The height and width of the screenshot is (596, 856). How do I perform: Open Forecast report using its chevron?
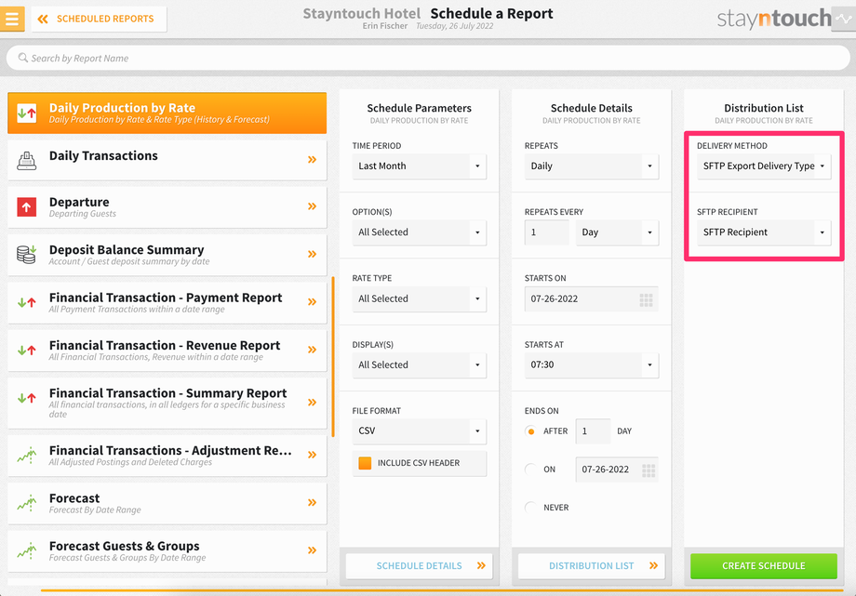[x=312, y=502]
